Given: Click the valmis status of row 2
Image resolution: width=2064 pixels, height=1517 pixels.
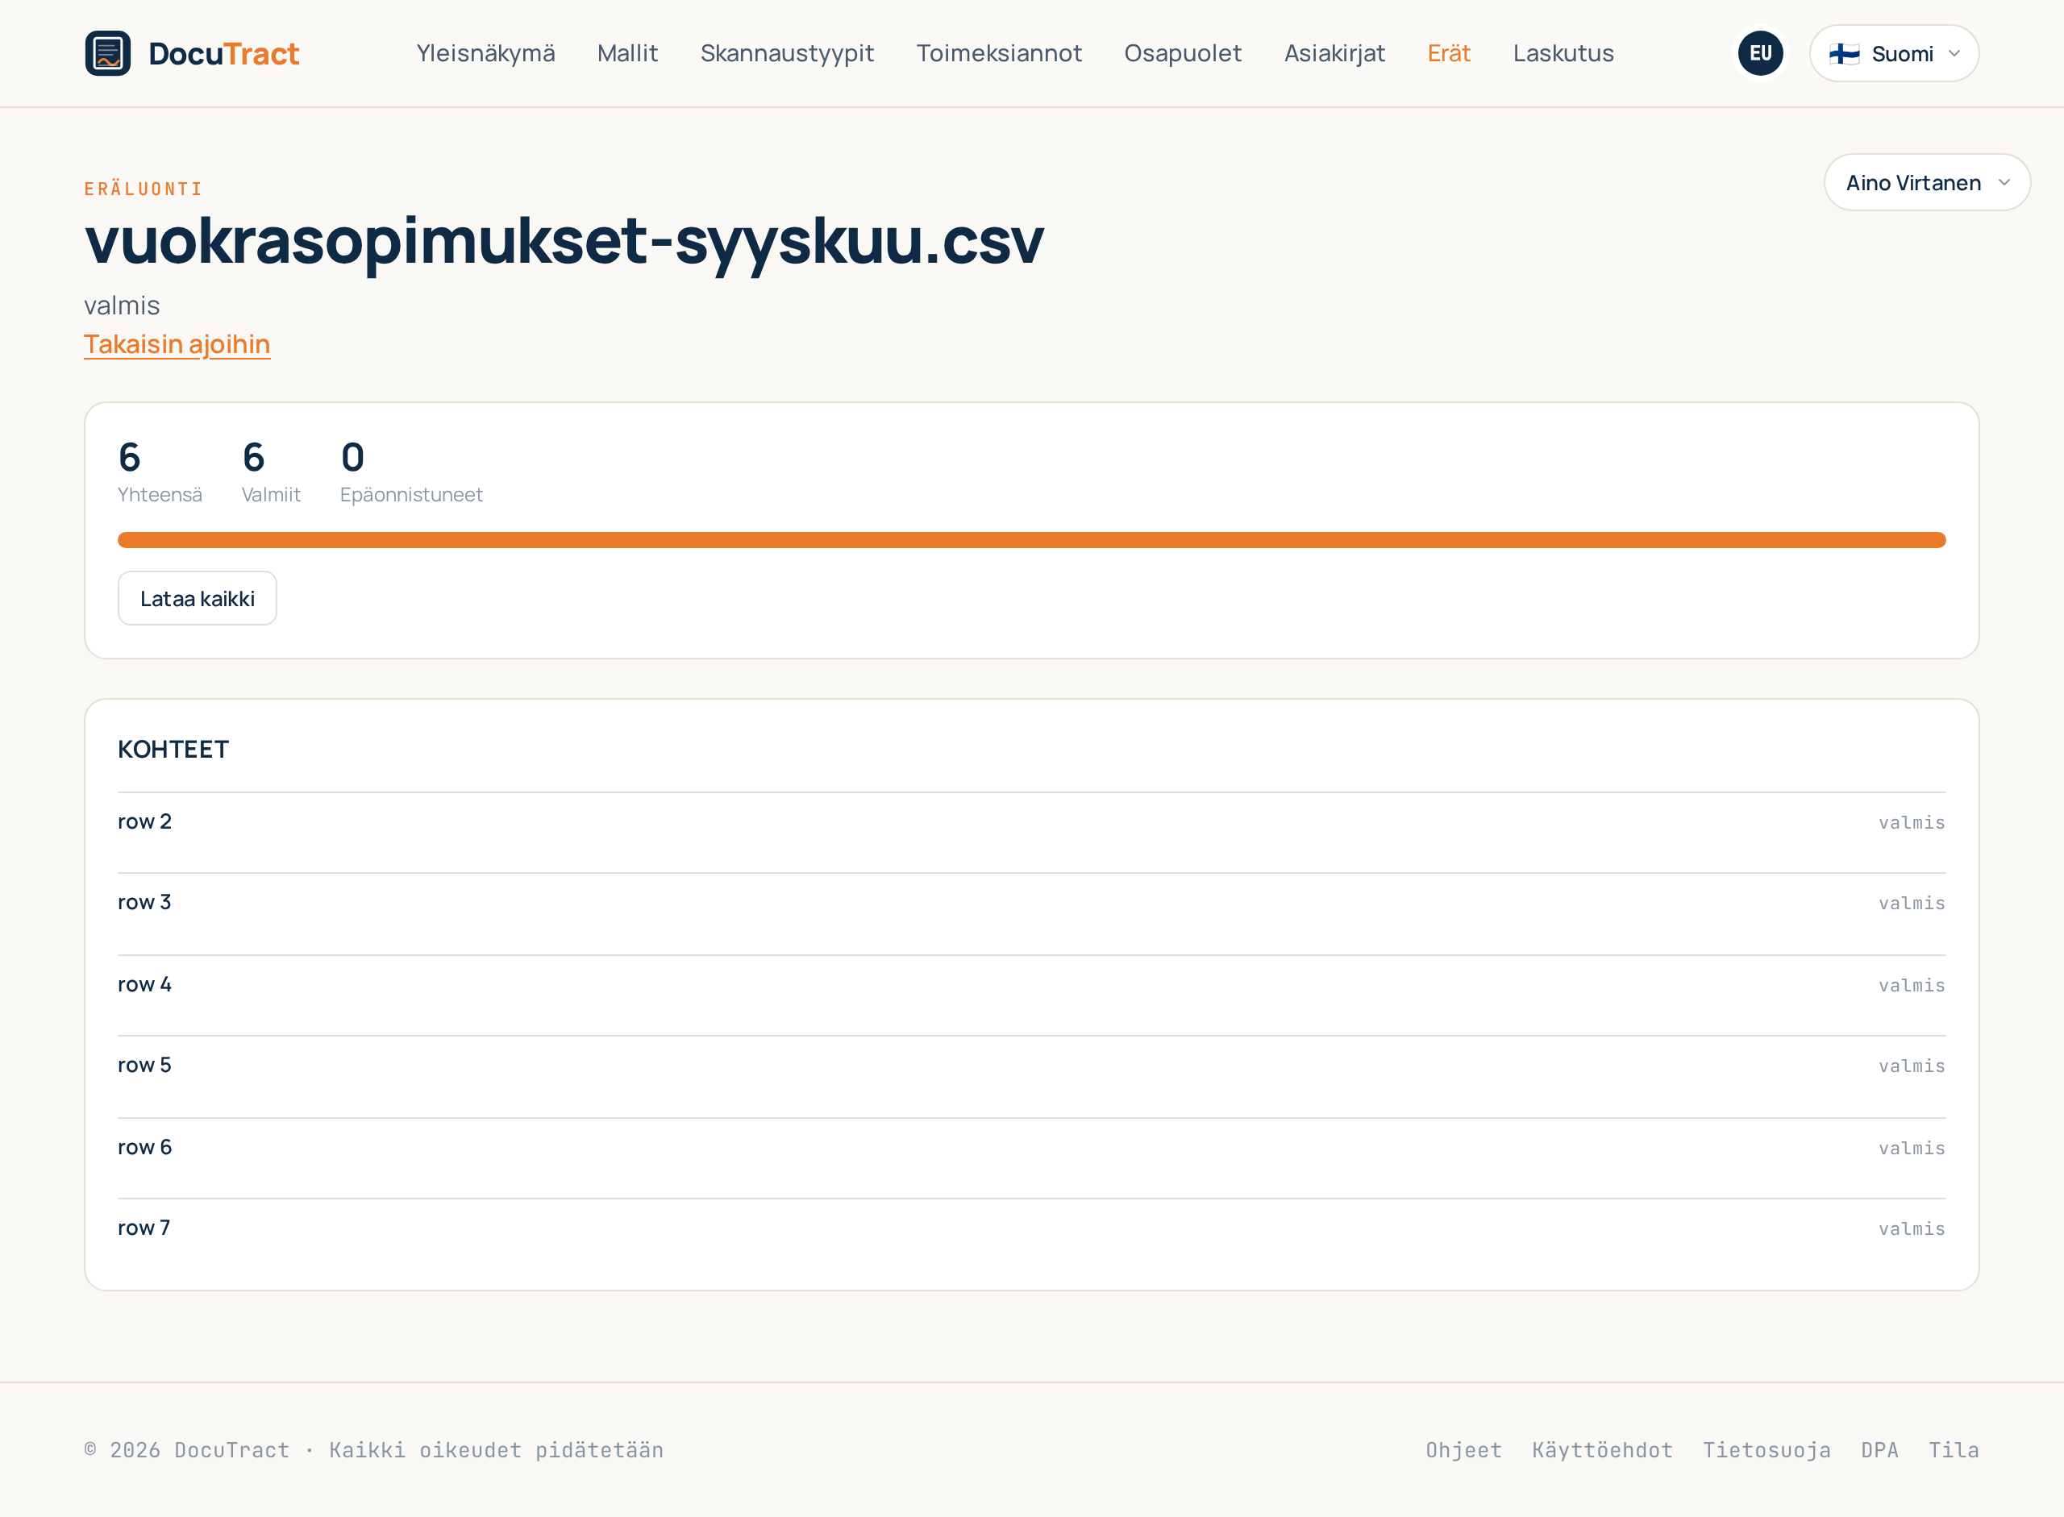Looking at the screenshot, I should [1912, 823].
